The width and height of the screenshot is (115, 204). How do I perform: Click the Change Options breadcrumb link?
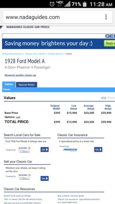point(55,54)
